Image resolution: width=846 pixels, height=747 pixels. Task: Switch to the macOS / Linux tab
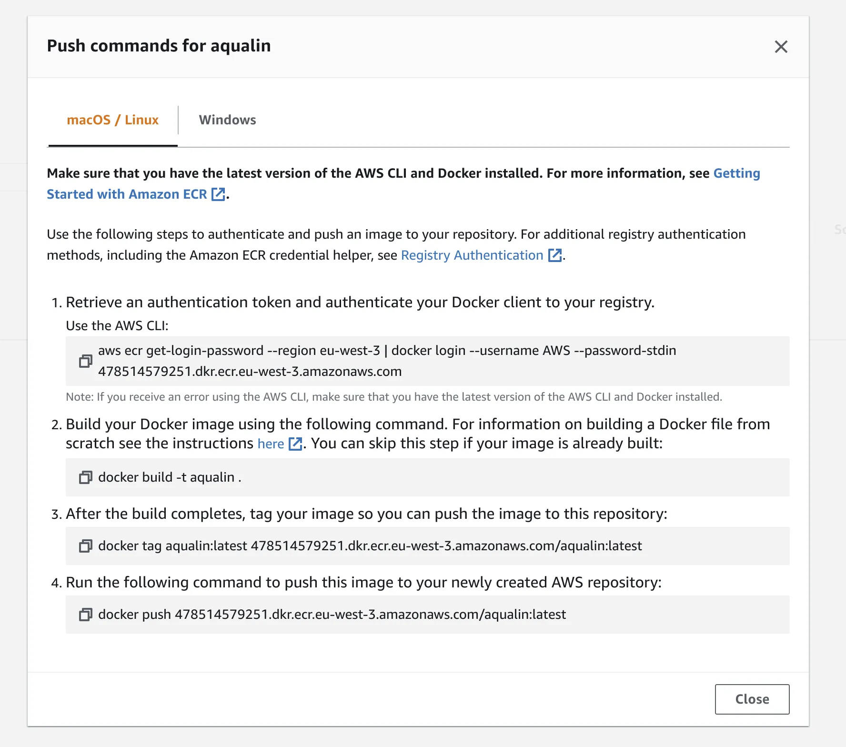[x=112, y=120]
